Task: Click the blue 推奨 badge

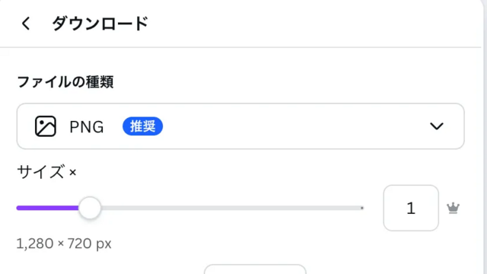Action: coord(142,126)
